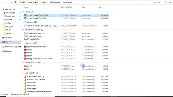Click installer icon of BraveBrowserSetup (1)
This screenshot has height=97, width=173.
[x=25, y=33]
